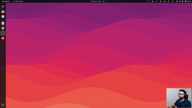The height and width of the screenshot is (108, 192).
Task: Open the gray circular app below the editor
Action: tap(3, 28)
